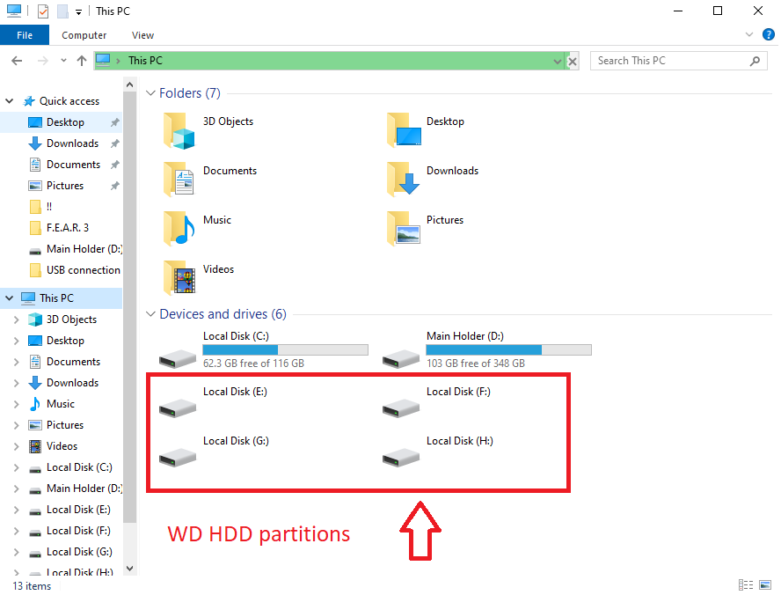Click the This PC address bar path
This screenshot has width=781, height=595.
145,61
